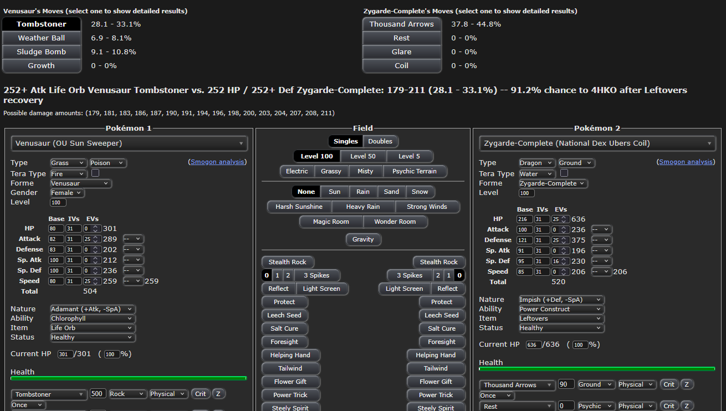The width and height of the screenshot is (726, 411).
Task: Select Zygarde's Coil move result
Action: coord(402,66)
